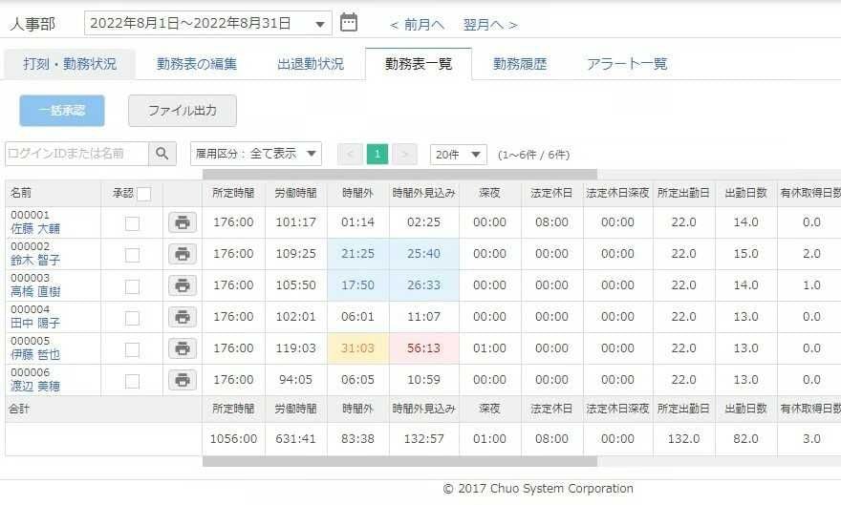Viewport: 841px width, 505px height.
Task: Open the 20件 page size dropdown
Action: click(x=459, y=155)
